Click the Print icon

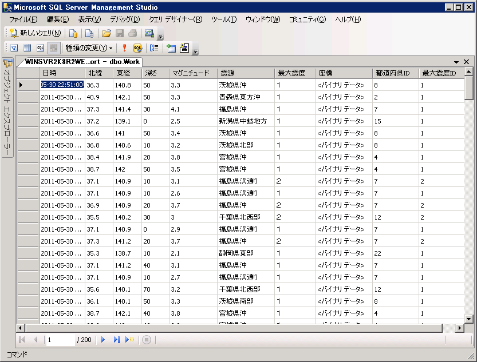point(133,33)
